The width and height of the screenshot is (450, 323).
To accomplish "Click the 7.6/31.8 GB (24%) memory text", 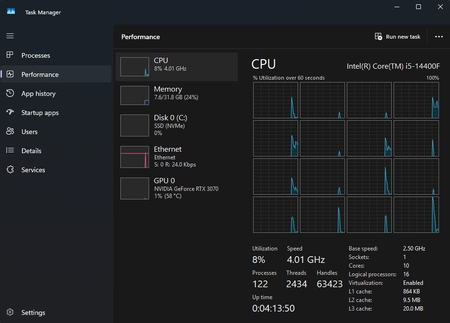I will [176, 97].
